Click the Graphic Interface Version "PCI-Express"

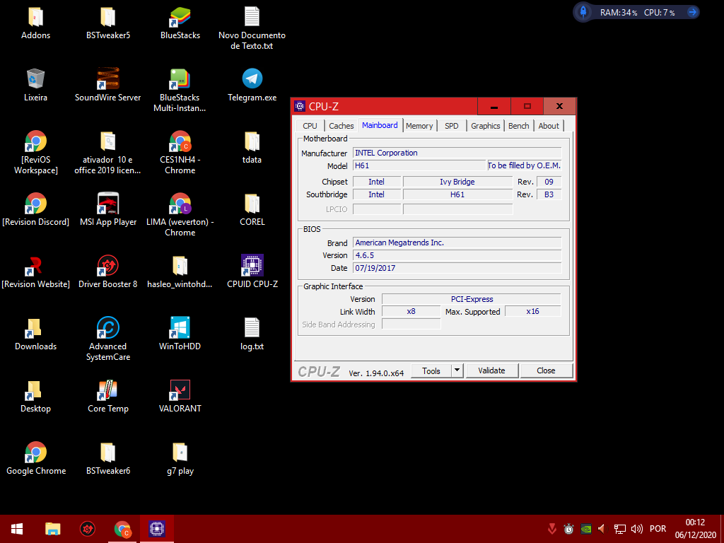click(x=472, y=299)
